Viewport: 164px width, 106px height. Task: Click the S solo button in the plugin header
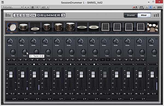pyautogui.click(x=147, y=7)
